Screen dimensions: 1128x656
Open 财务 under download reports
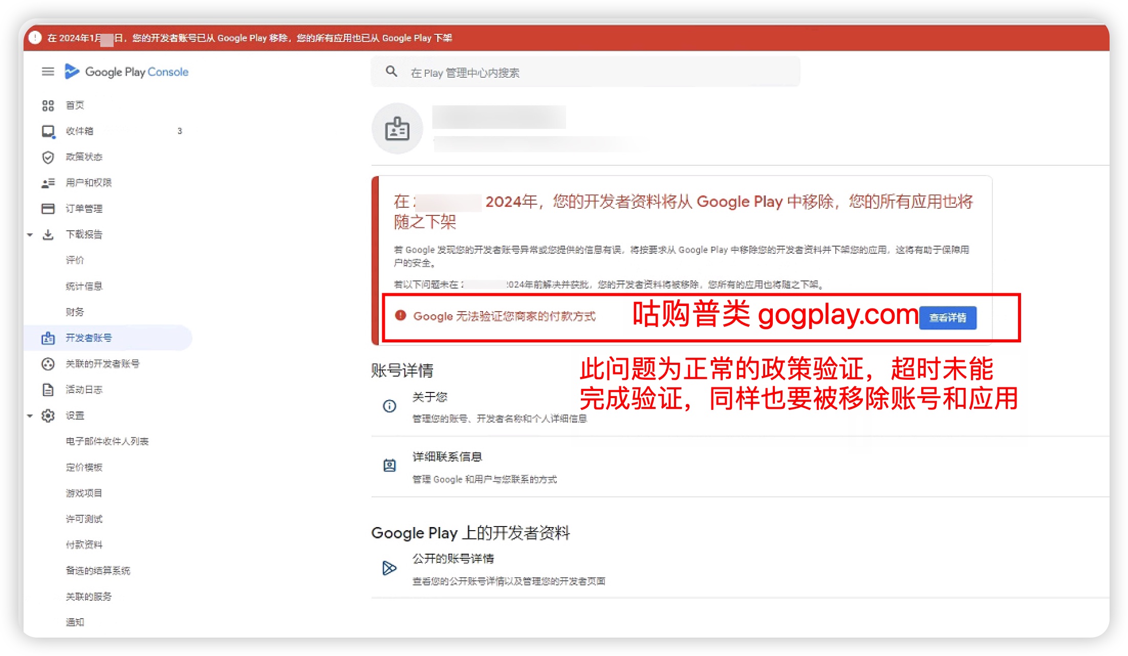pos(75,312)
